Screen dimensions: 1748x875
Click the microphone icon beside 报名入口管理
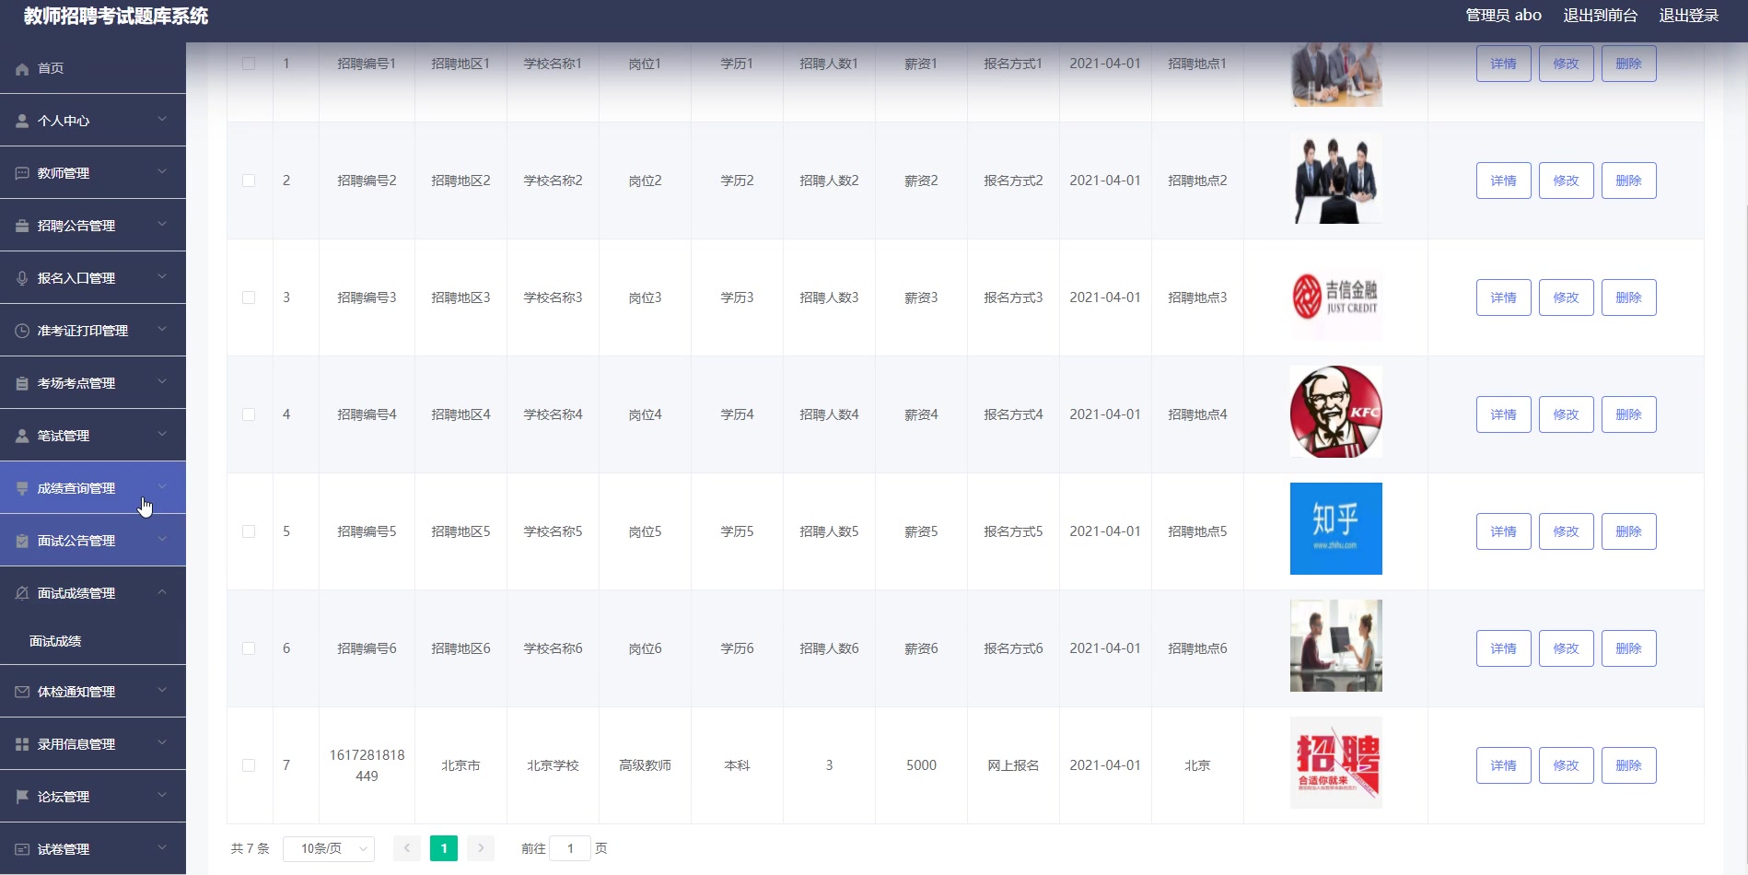click(20, 277)
